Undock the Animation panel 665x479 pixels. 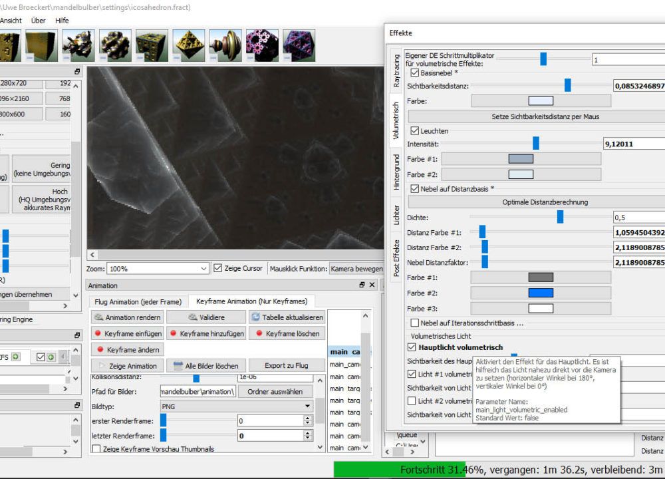click(362, 285)
